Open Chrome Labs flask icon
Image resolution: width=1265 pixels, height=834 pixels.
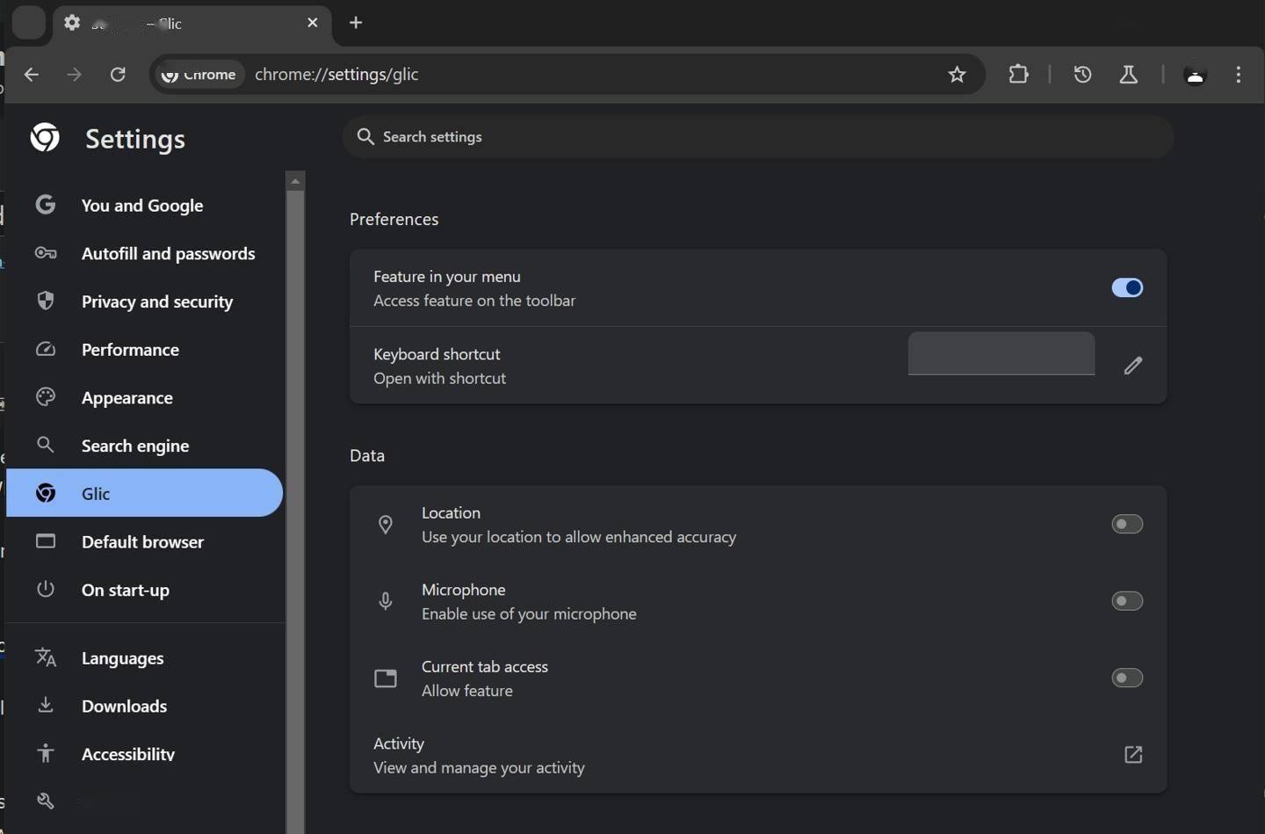click(x=1129, y=75)
